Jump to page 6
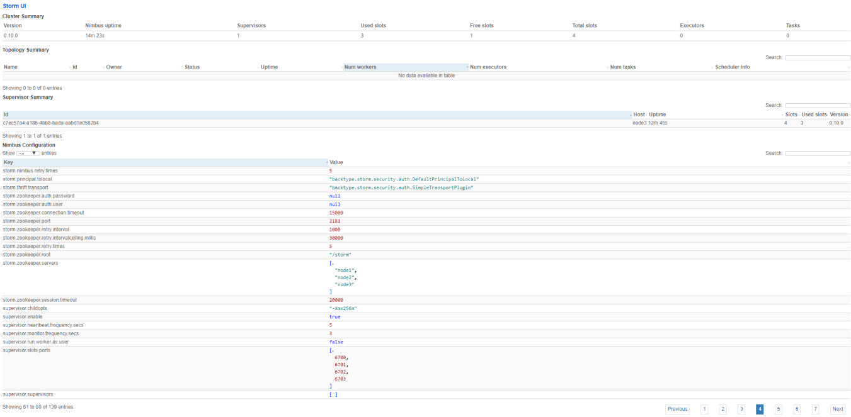The width and height of the screenshot is (851, 417). (797, 409)
